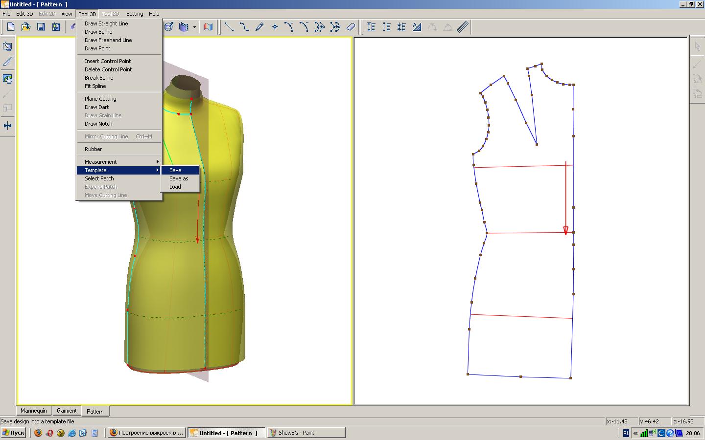This screenshot has width=705, height=440.
Task: Choose Load in the Template submenu
Action: (x=175, y=187)
